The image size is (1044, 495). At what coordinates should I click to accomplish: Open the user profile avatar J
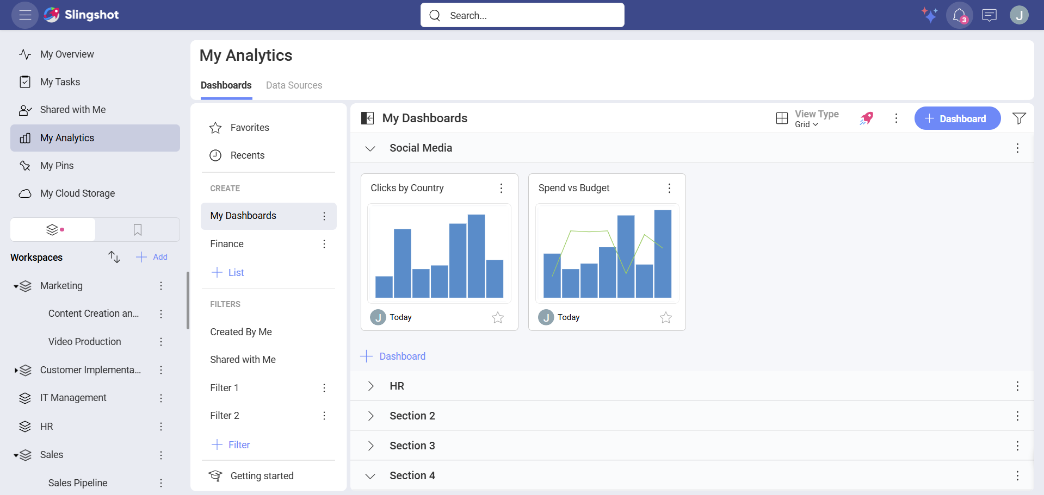click(x=1019, y=15)
